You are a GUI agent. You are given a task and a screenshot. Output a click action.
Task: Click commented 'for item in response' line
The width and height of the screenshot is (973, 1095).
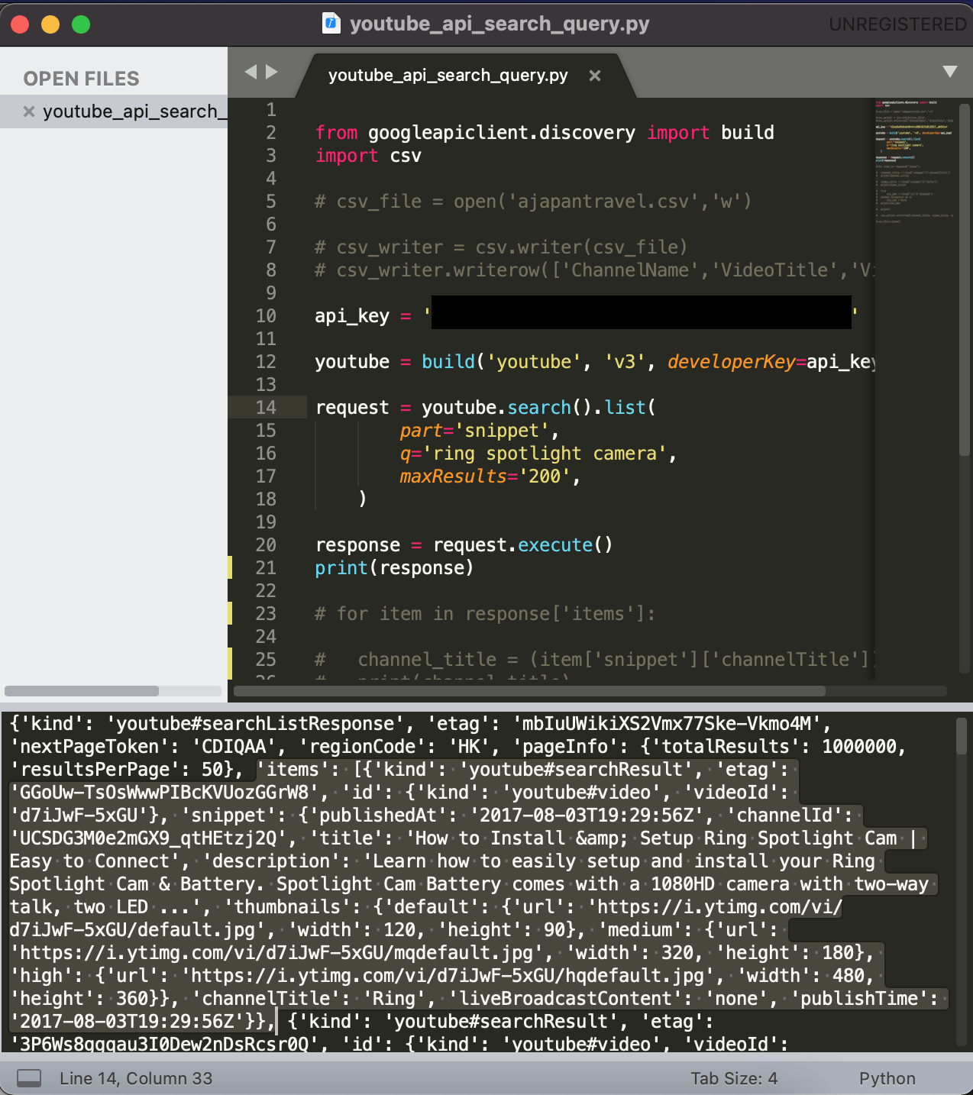click(485, 614)
